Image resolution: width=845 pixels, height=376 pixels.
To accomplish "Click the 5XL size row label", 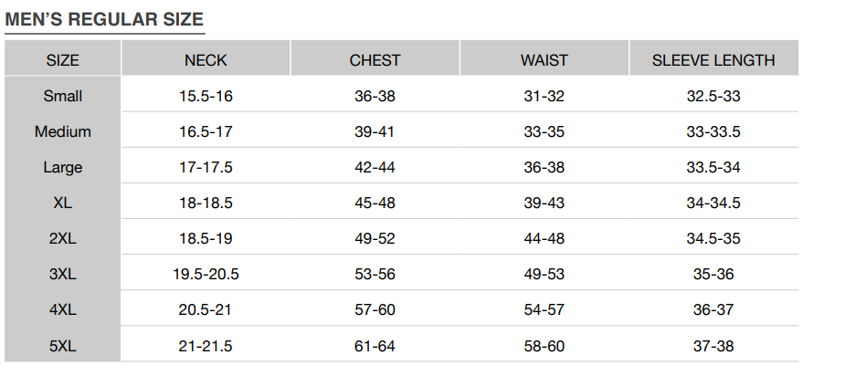I will 62,346.
